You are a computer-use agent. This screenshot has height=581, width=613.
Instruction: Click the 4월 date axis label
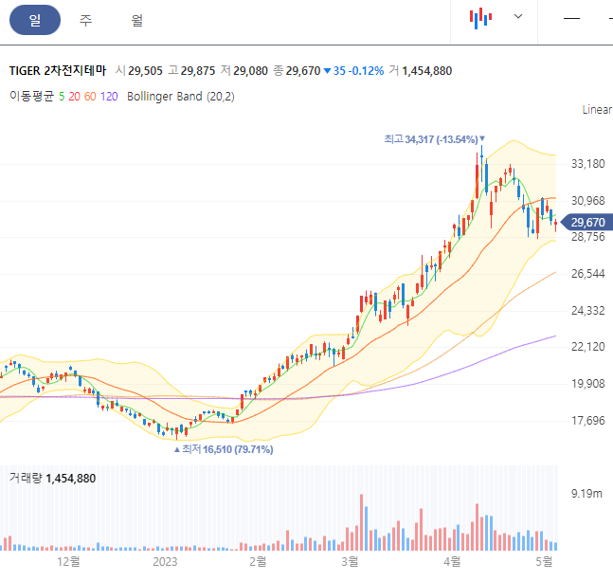(x=452, y=562)
